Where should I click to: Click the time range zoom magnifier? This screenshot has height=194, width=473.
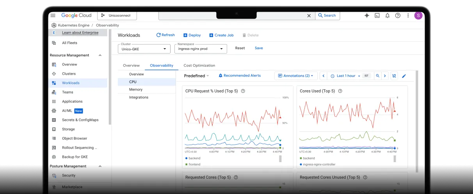(x=378, y=76)
